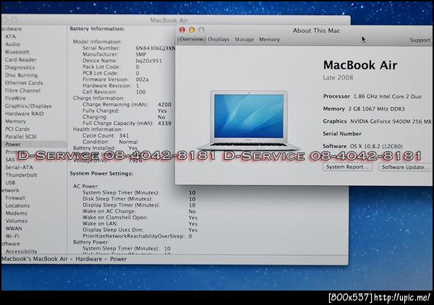Click the Charge Remaining value 4200
This screenshot has height=305, width=434.
click(164, 105)
